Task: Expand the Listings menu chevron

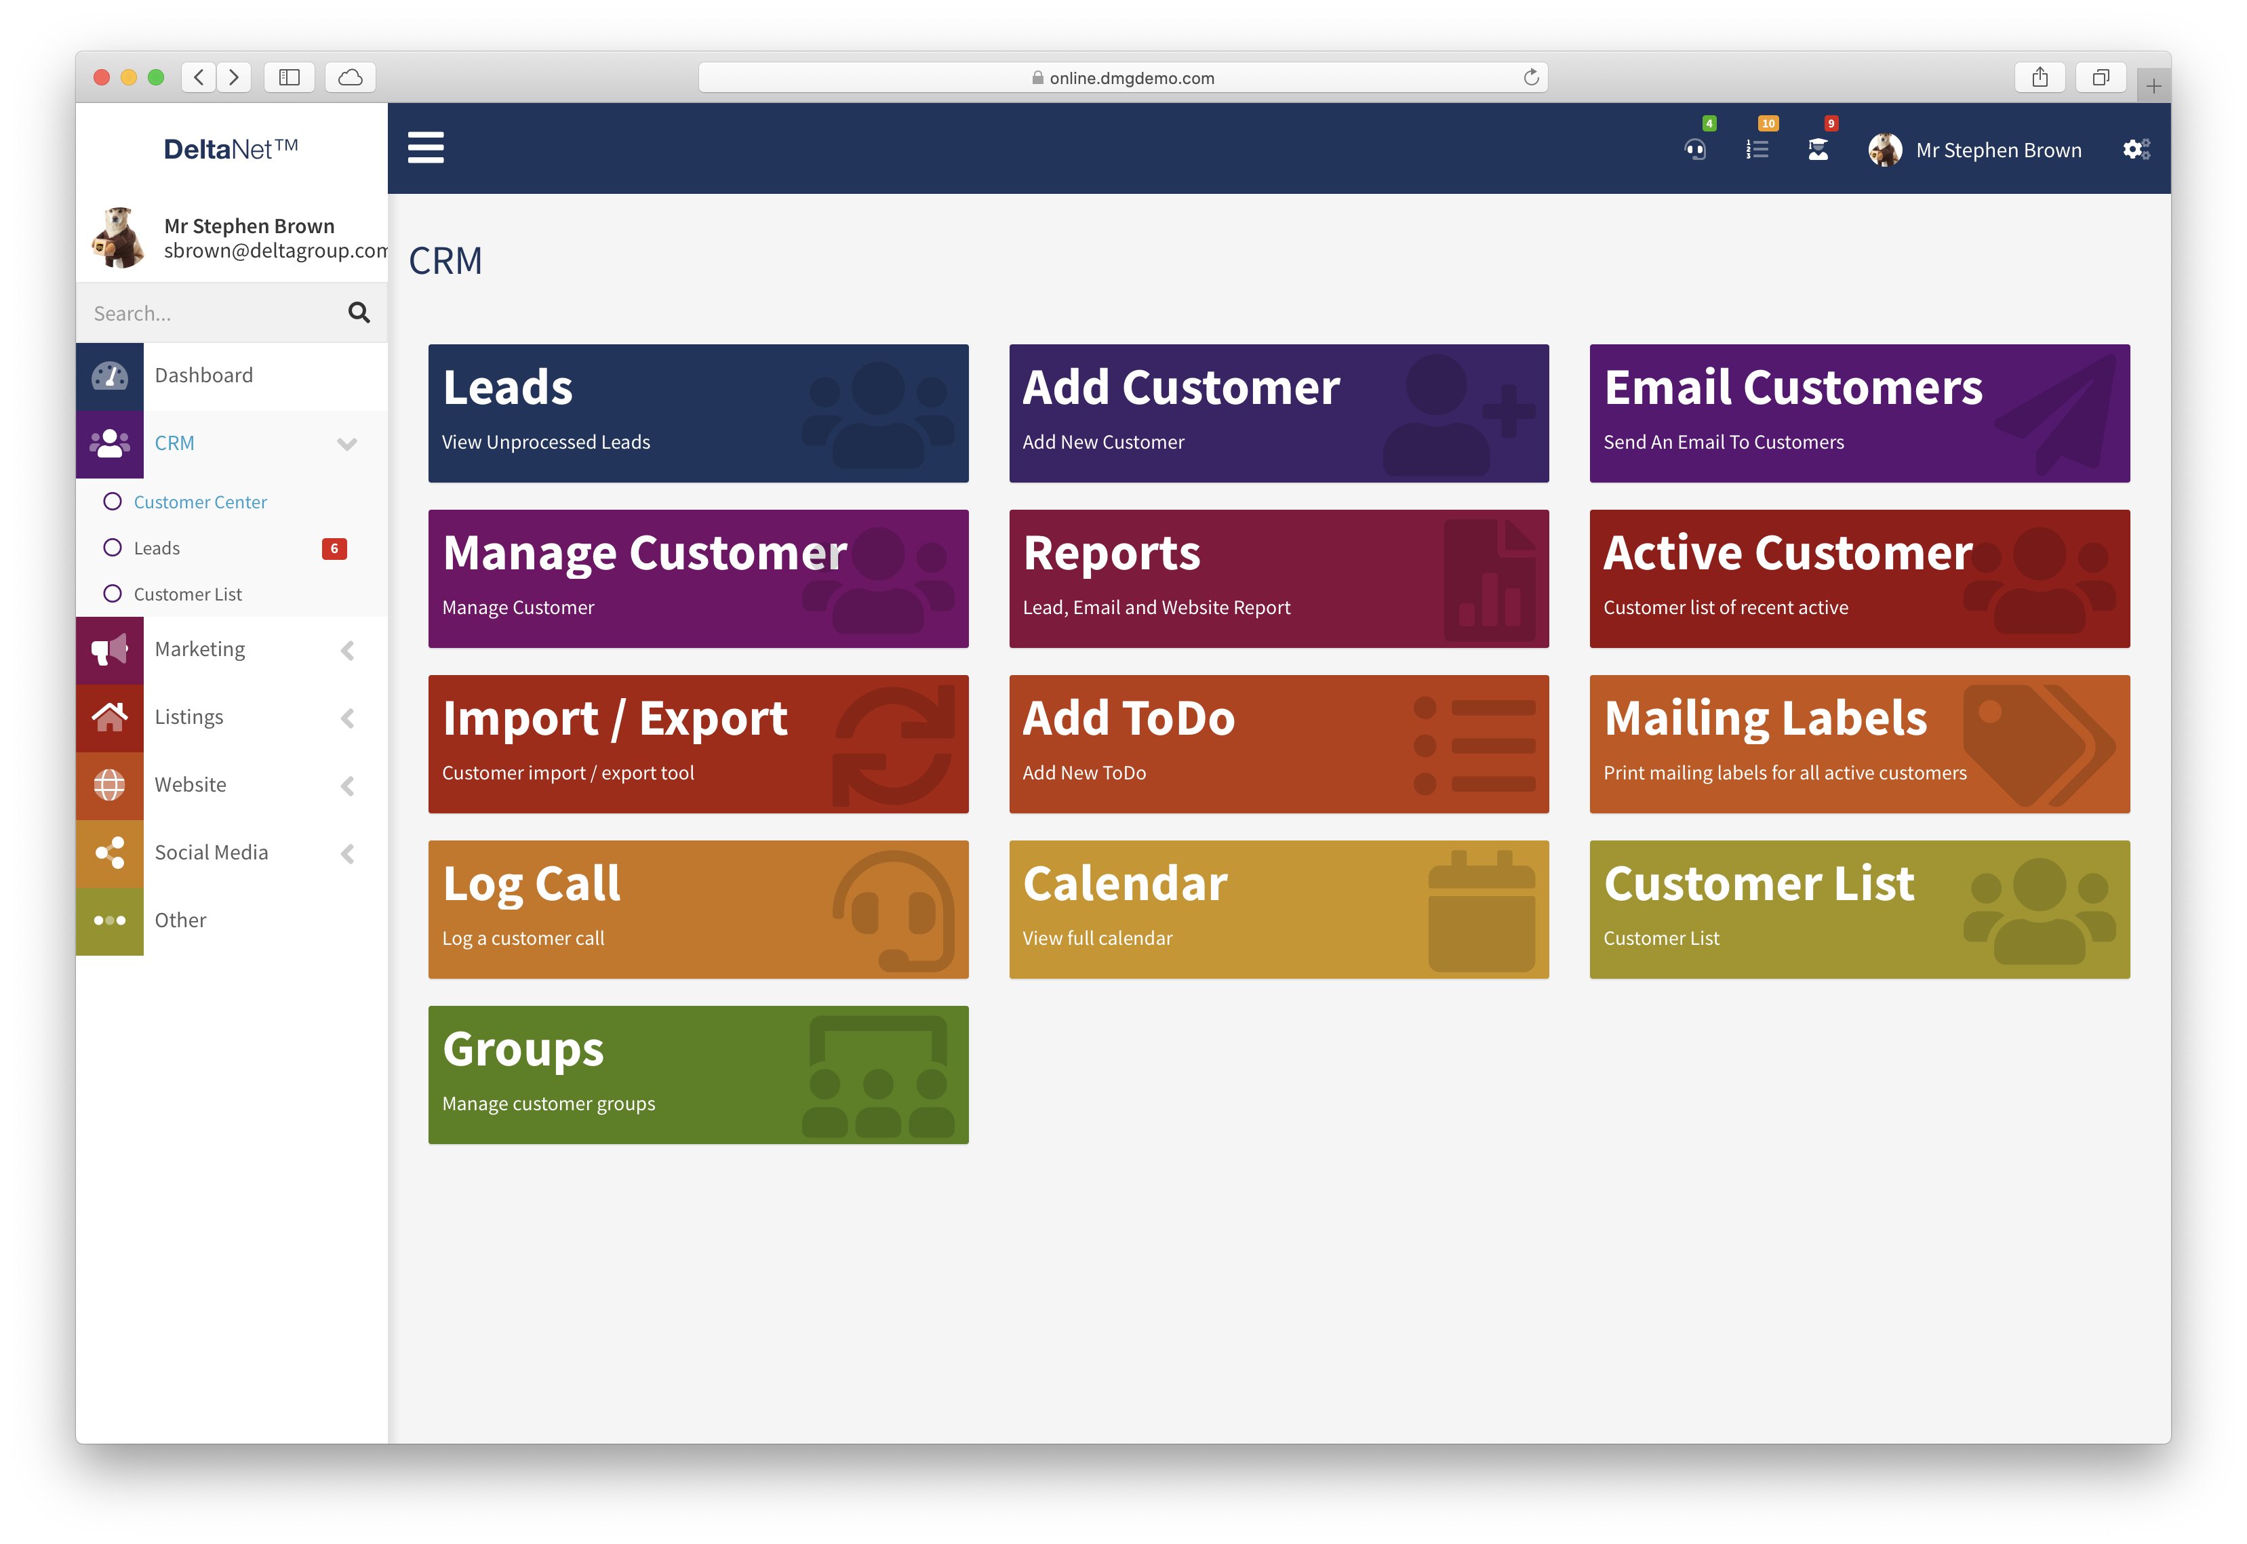Action: tap(347, 718)
